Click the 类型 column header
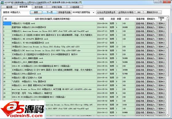This screenshot has width=172, height=119. click(113, 19)
